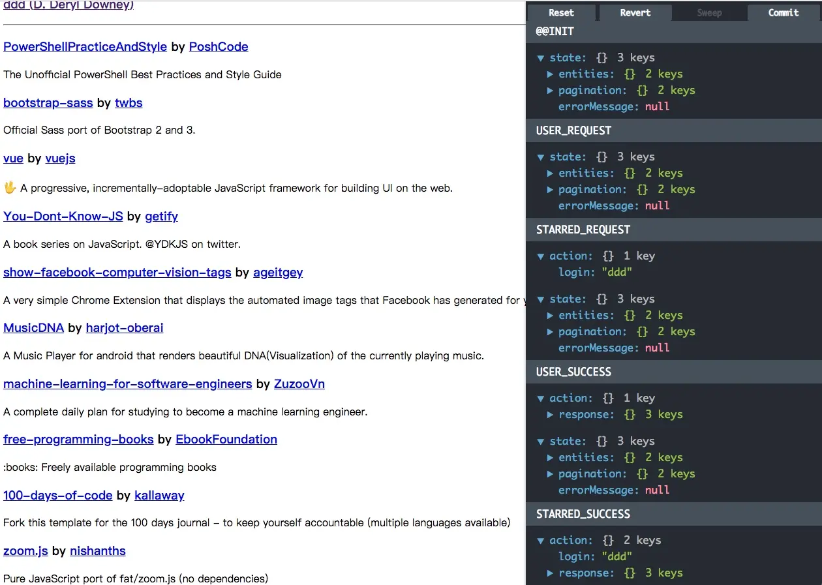The width and height of the screenshot is (822, 585).
Task: Expand pagination under USER_REQUEST state
Action: (x=550, y=190)
